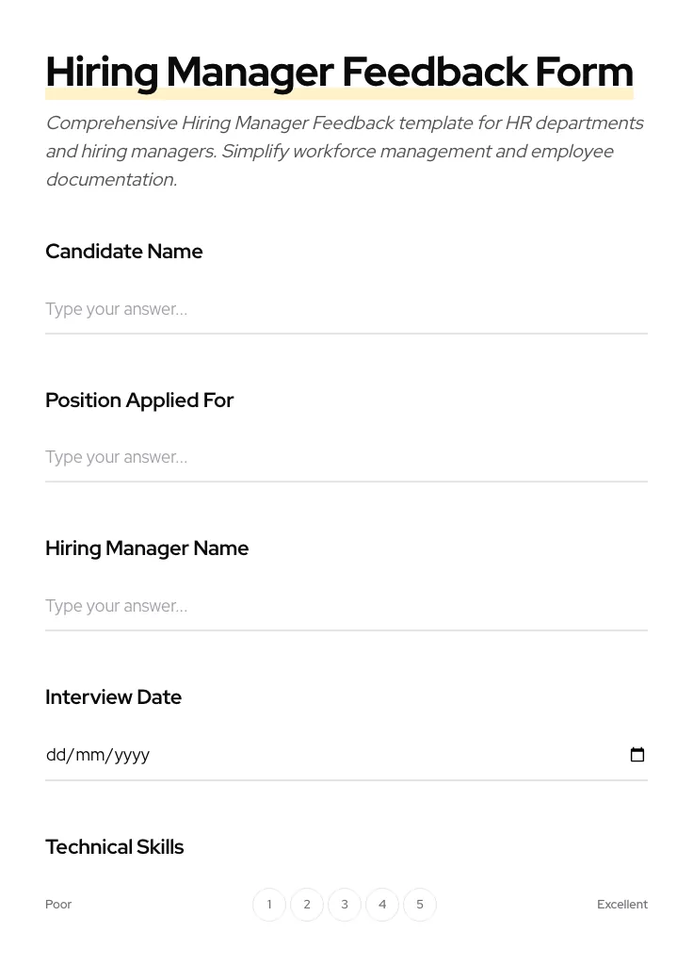Select rating 2 for Technical Skills
Image resolution: width=693 pixels, height=965 pixels.
307,904
